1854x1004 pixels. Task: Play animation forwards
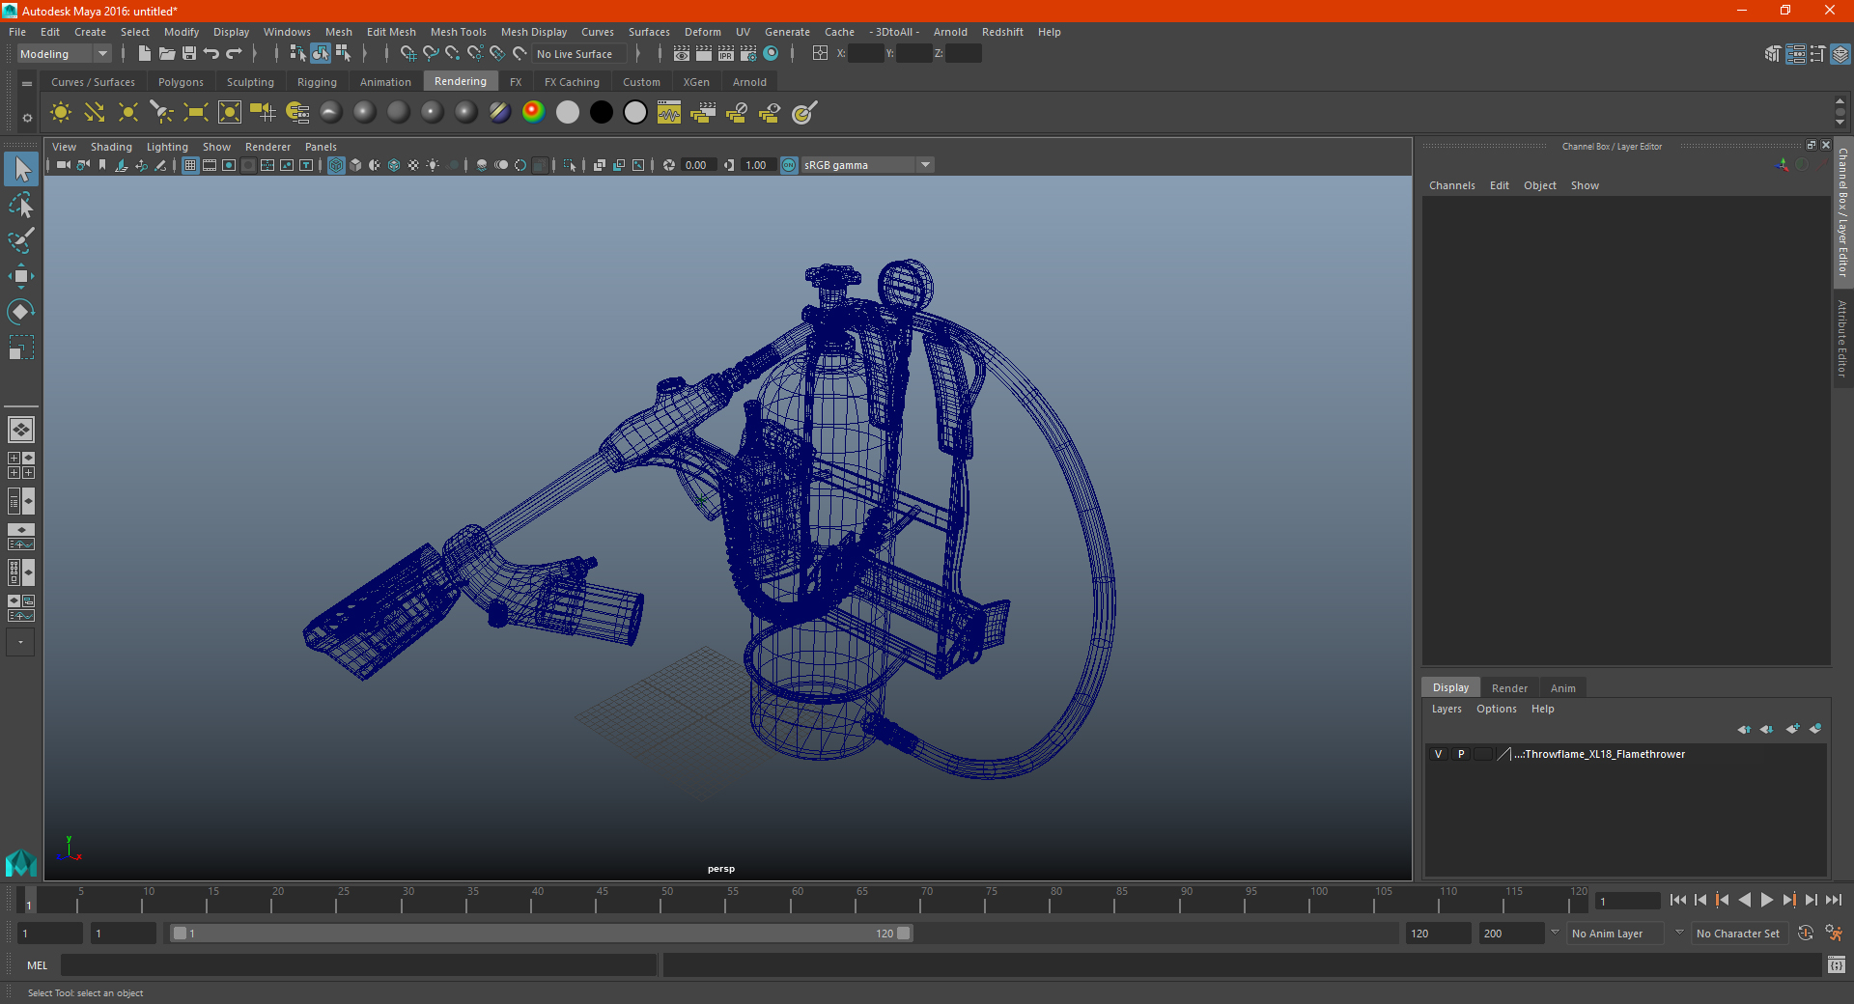click(x=1766, y=900)
